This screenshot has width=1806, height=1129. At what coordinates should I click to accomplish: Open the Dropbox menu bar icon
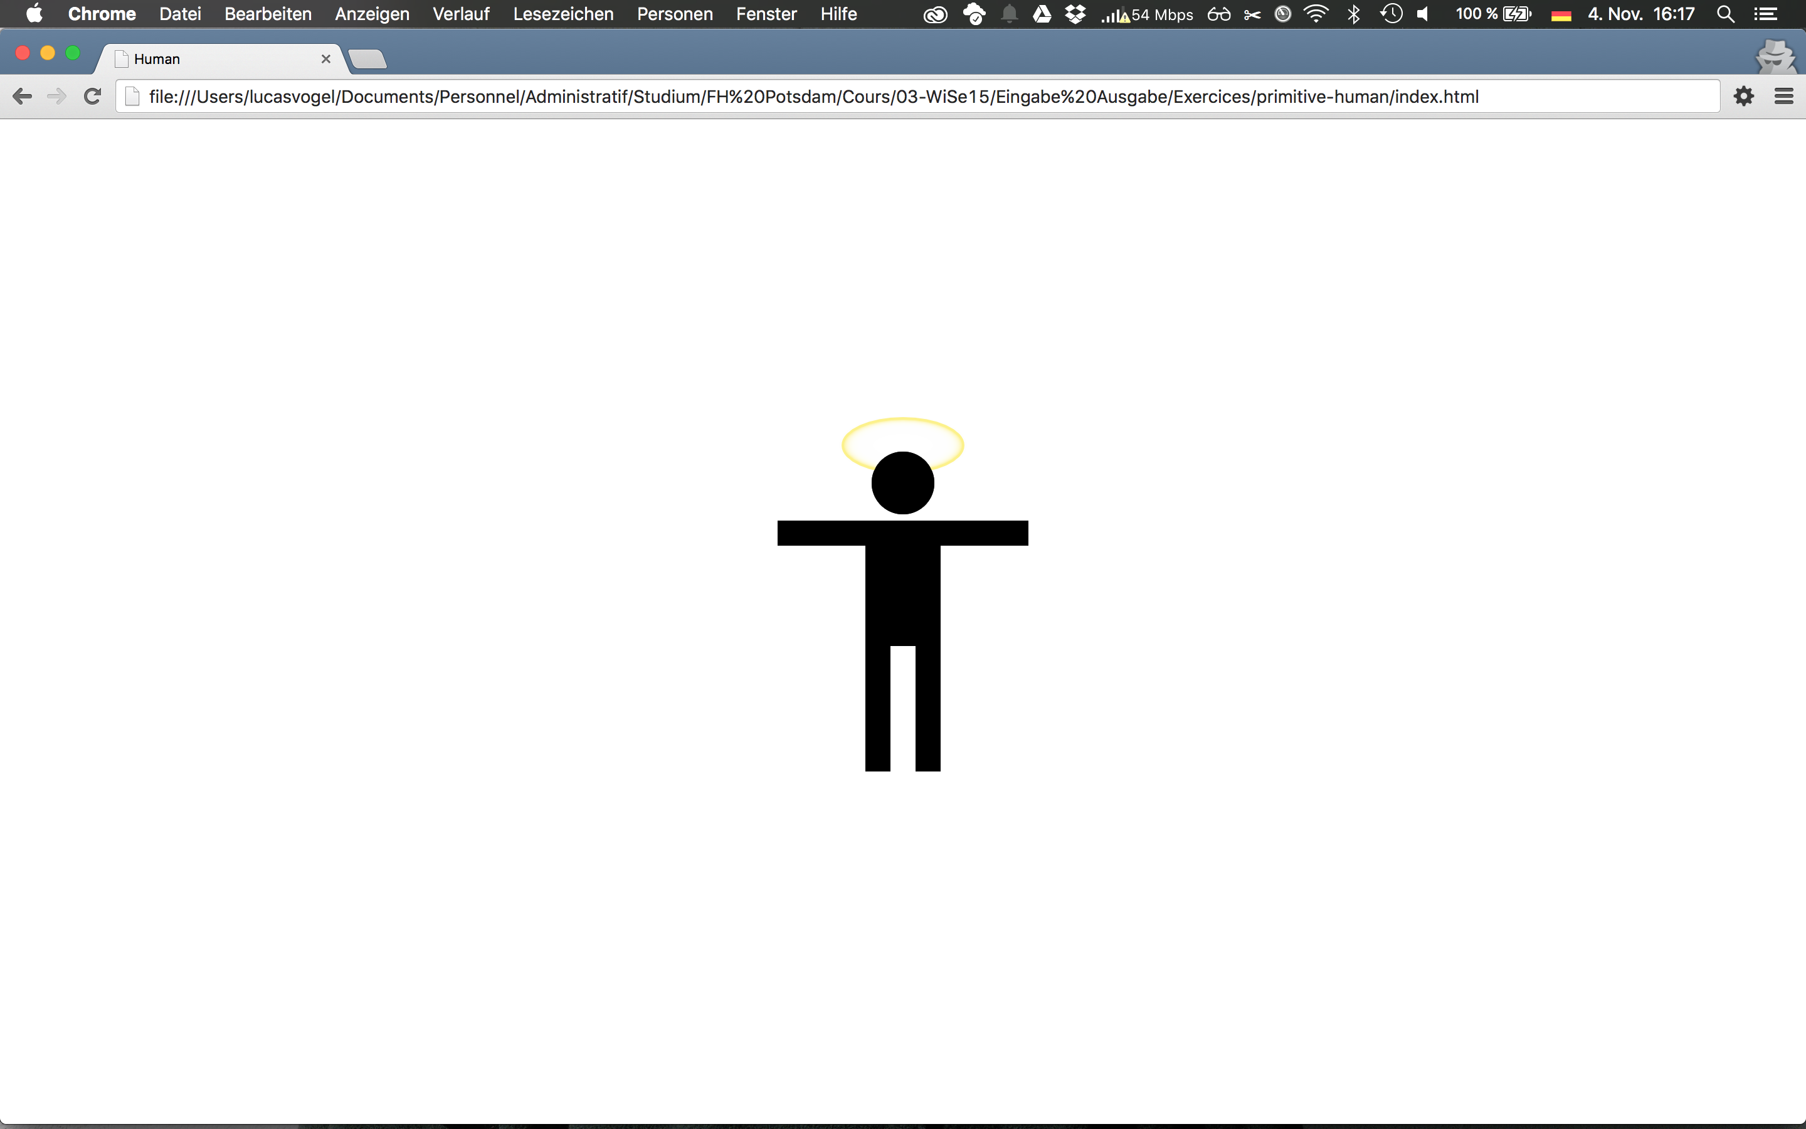tap(1075, 14)
